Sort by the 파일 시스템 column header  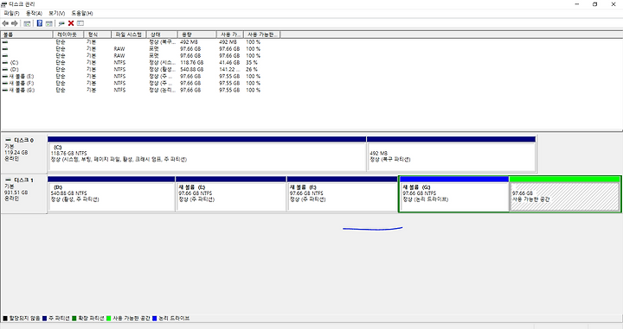[x=129, y=35]
